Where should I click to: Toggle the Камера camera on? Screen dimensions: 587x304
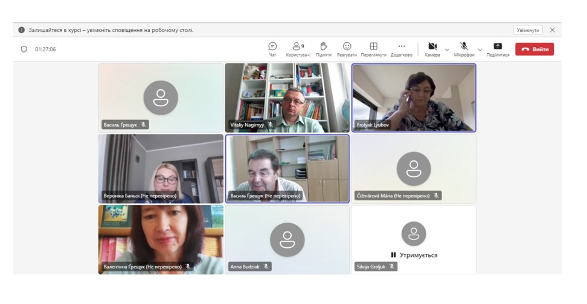click(x=432, y=49)
